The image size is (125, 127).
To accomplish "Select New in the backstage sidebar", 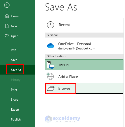I will [17, 26].
